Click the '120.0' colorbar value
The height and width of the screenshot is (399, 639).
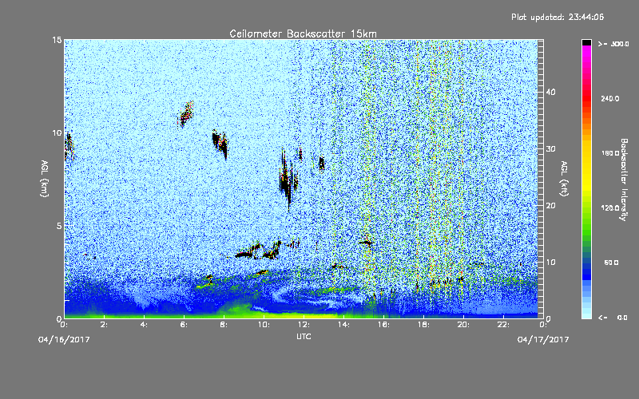pos(610,208)
